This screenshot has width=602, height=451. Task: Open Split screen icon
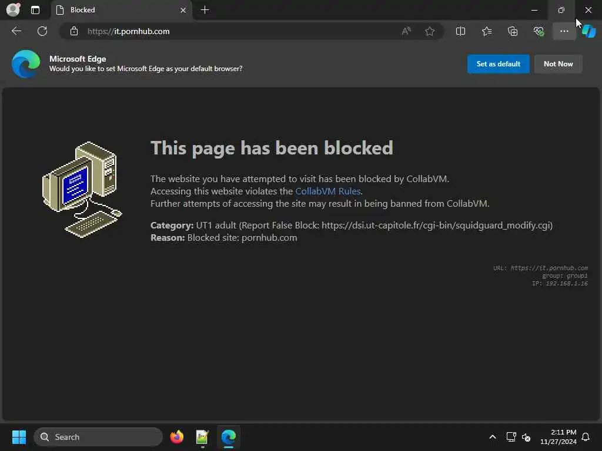click(x=460, y=31)
